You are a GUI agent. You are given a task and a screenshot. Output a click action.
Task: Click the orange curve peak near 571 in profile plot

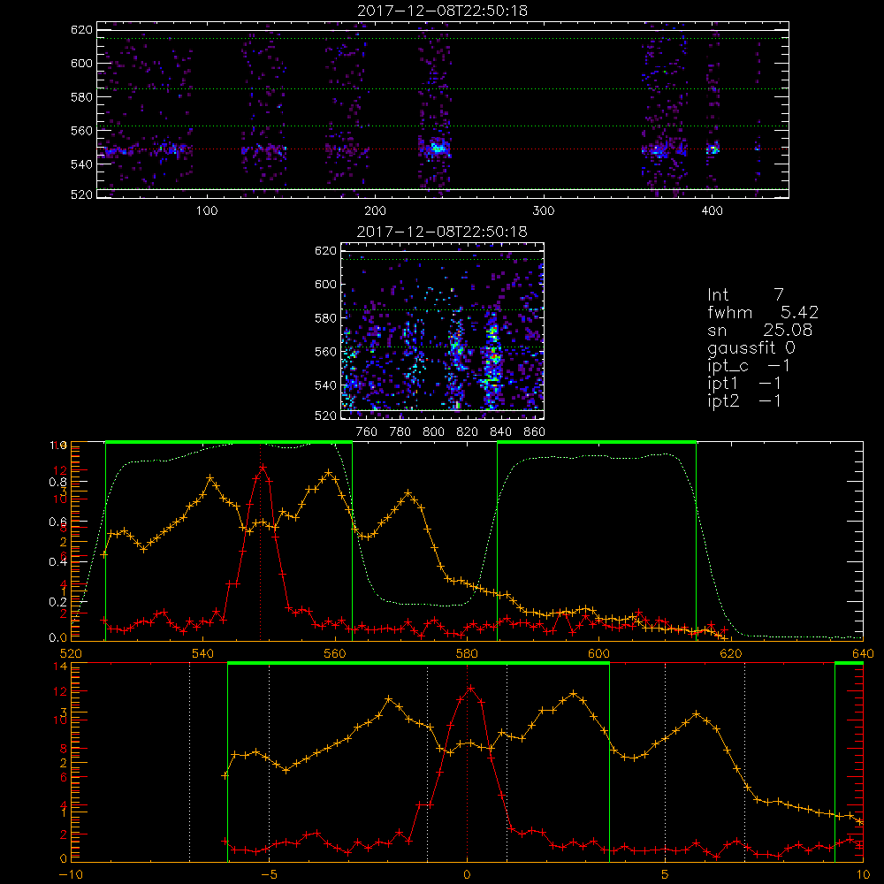point(408,493)
